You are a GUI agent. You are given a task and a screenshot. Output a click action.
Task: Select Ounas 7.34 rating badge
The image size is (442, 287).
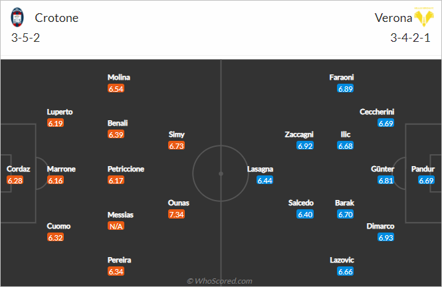tap(176, 215)
